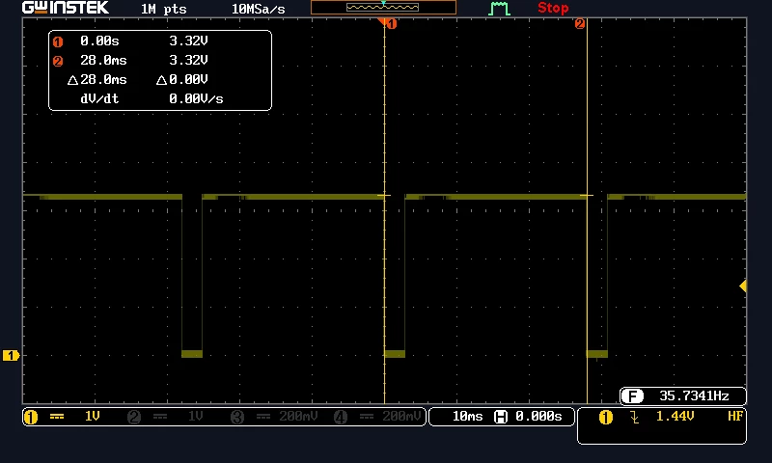The height and width of the screenshot is (463, 772).
Task: Toggle the channel 2 badge
Action: 133,418
